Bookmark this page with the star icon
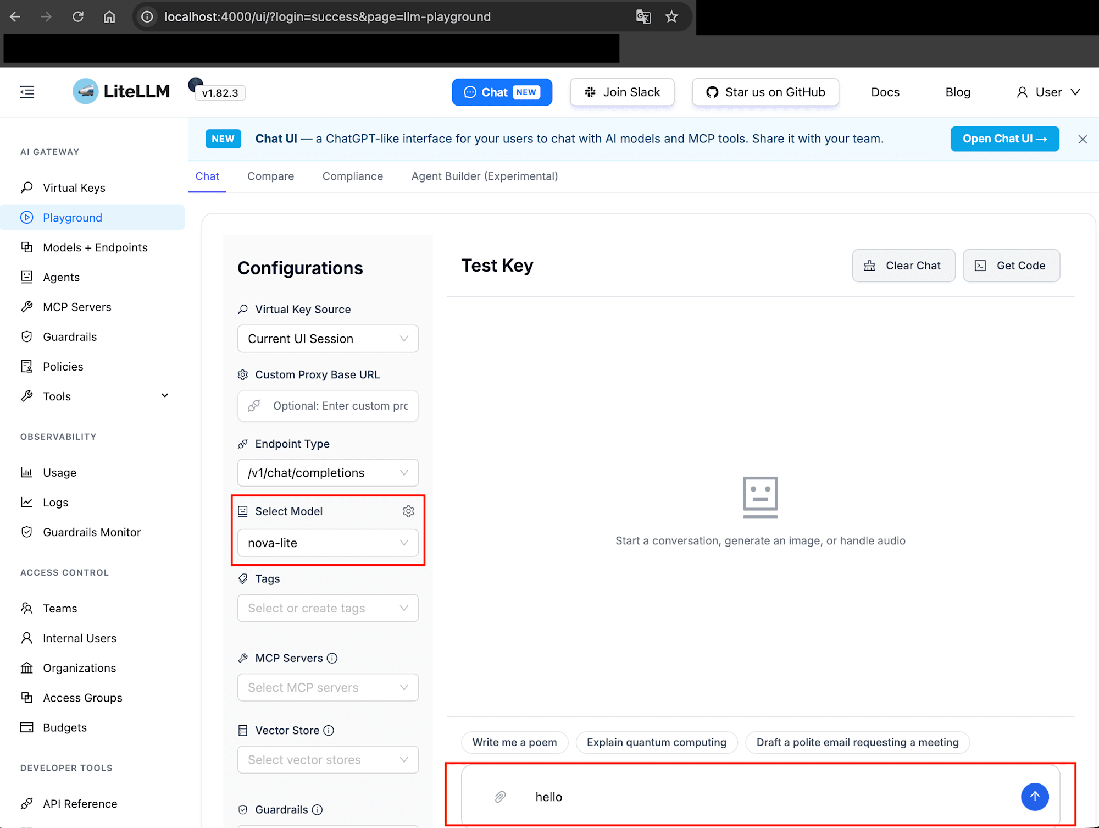The height and width of the screenshot is (828, 1099). [671, 17]
